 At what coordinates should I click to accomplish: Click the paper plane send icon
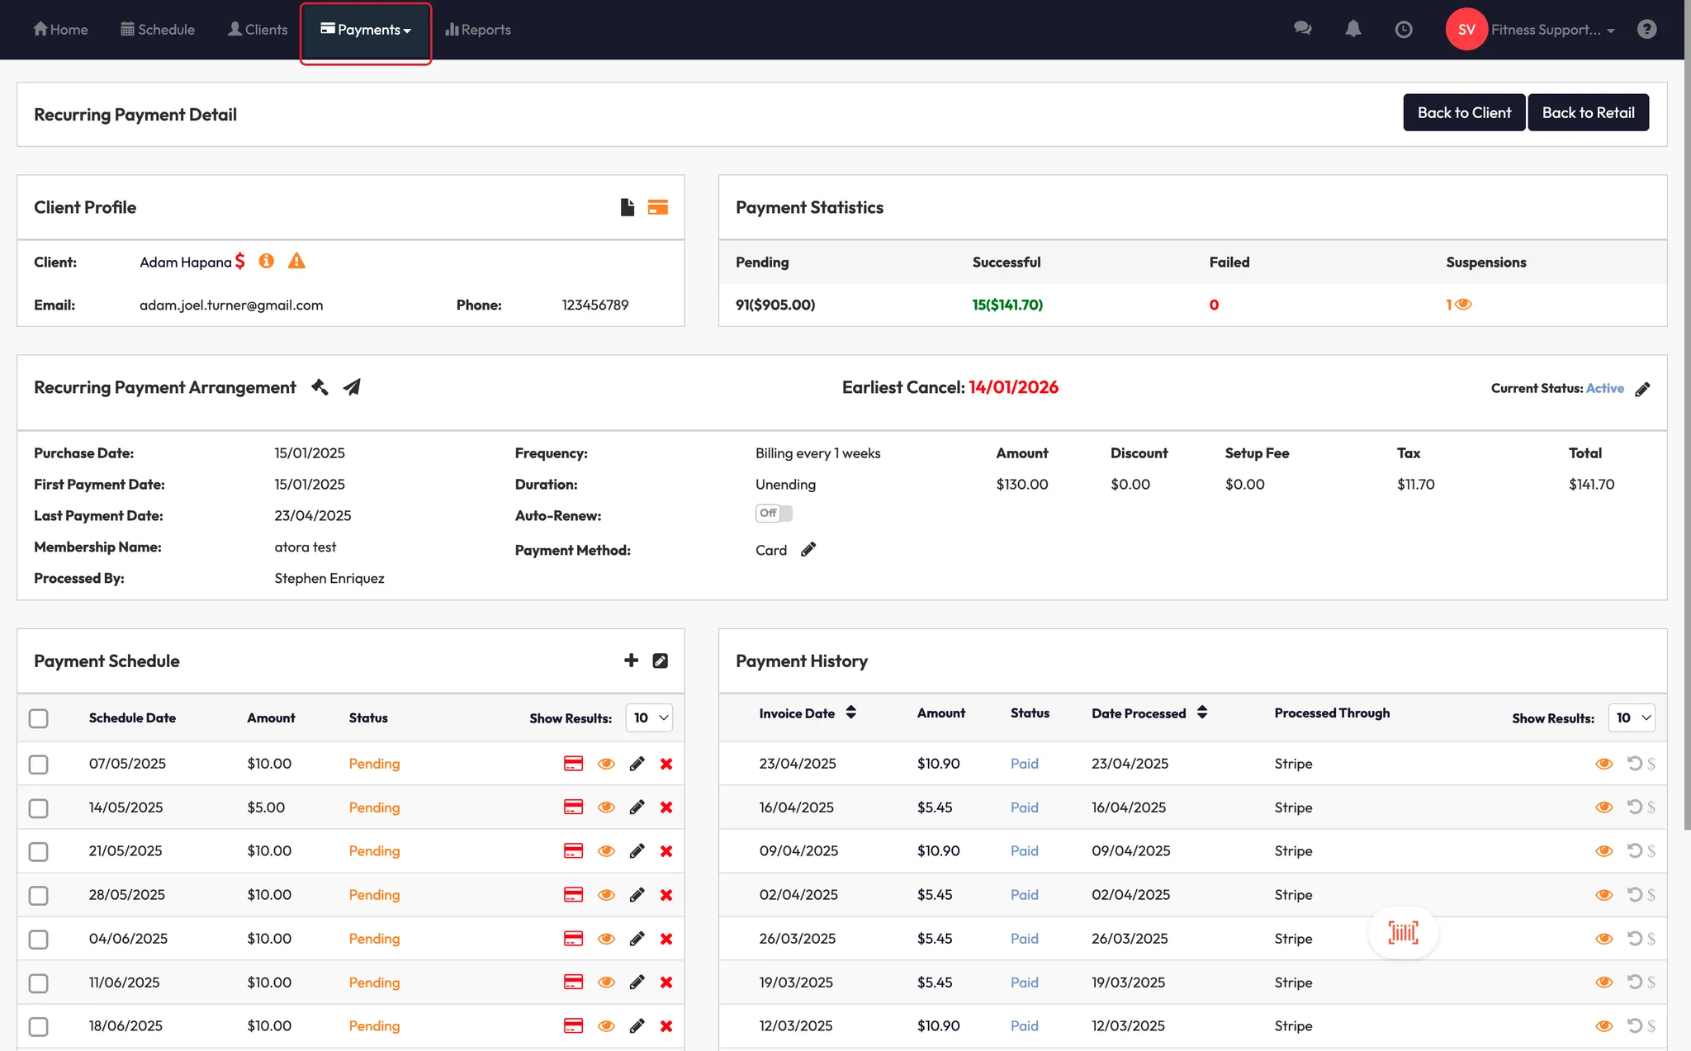[x=352, y=387]
